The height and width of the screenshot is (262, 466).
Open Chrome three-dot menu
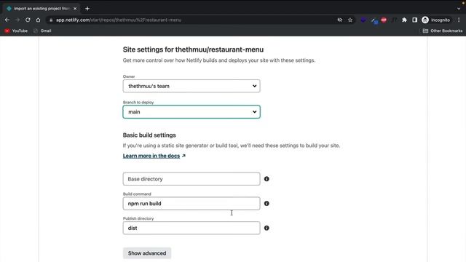[x=459, y=20]
